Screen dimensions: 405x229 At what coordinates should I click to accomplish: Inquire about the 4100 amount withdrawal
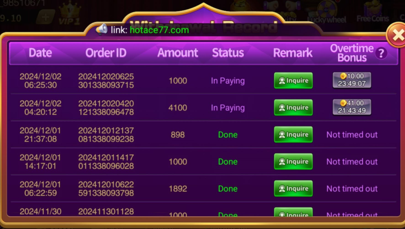click(293, 108)
